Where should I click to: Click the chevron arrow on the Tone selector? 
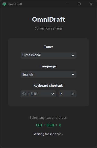[x=73, y=55]
